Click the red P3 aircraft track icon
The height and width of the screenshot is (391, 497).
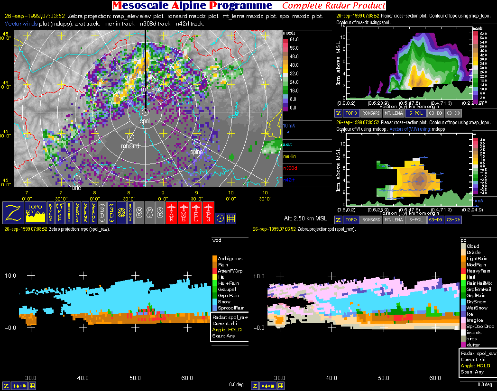click(x=209, y=212)
